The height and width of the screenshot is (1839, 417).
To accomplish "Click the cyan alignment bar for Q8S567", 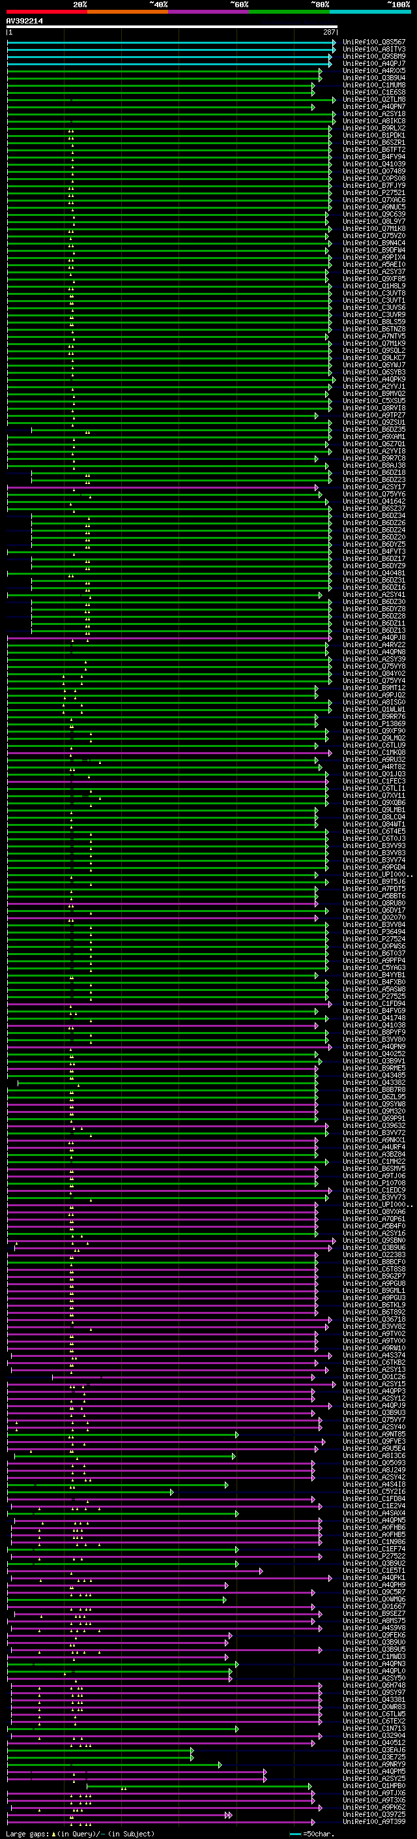I will click(x=171, y=43).
